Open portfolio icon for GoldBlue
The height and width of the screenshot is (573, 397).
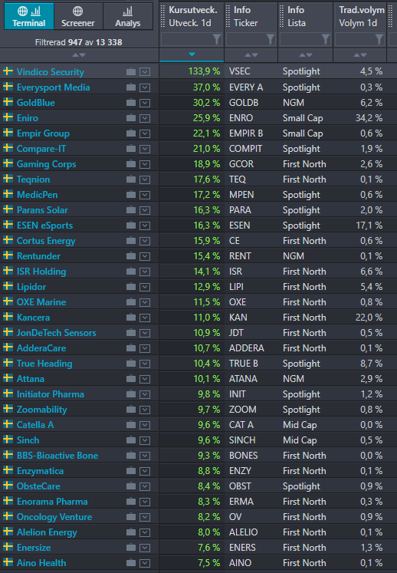(x=131, y=103)
